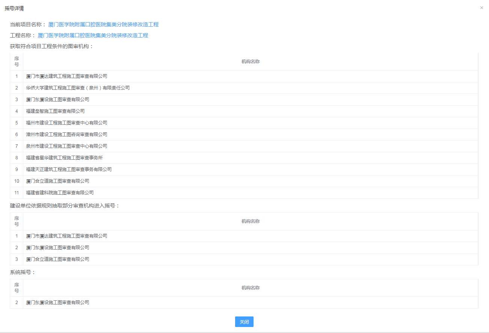Click the 系统摇号 heading
Viewport: 489px width, 333px height.
coord(23,272)
